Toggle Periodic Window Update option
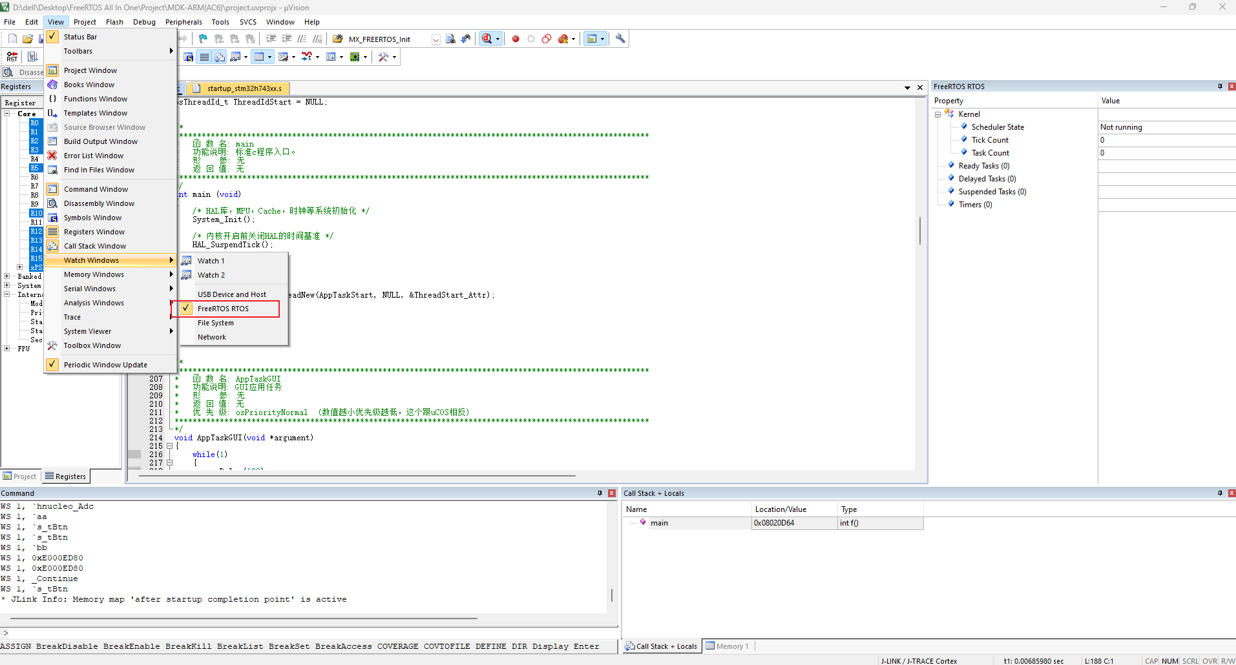The height and width of the screenshot is (665, 1236). coord(110,365)
